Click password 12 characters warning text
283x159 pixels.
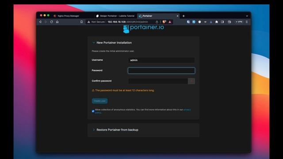pyautogui.click(x=125, y=90)
